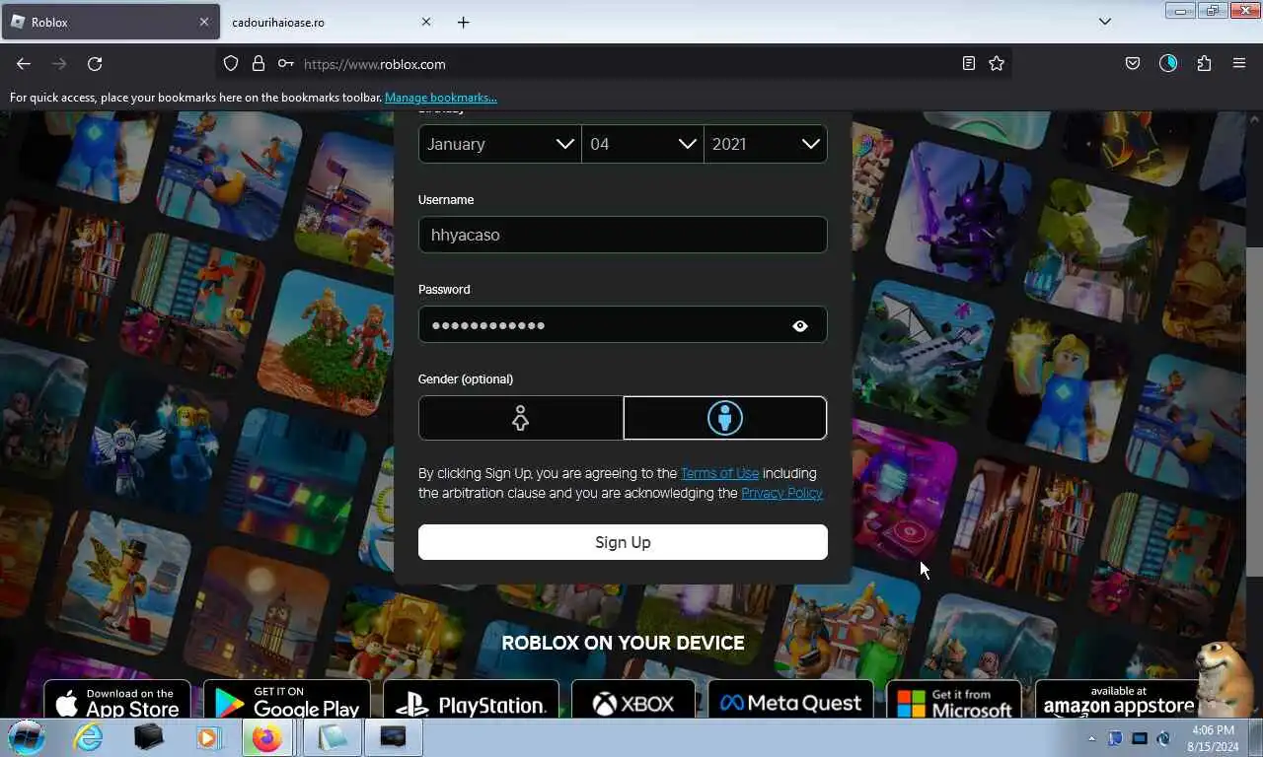Click the Amazon Appstore badge

(x=1118, y=701)
